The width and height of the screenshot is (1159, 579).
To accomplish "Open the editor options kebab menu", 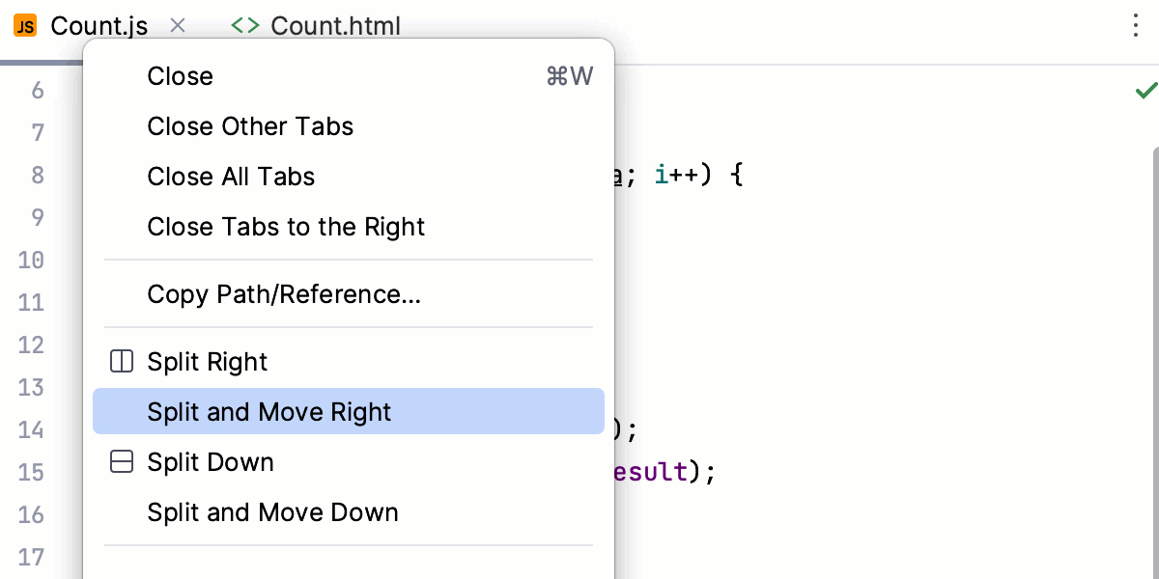I will point(1136,26).
